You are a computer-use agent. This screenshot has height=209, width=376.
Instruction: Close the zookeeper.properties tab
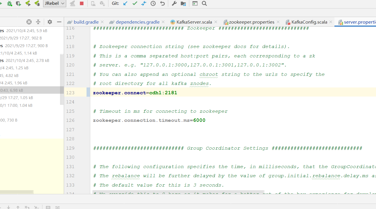(278, 22)
